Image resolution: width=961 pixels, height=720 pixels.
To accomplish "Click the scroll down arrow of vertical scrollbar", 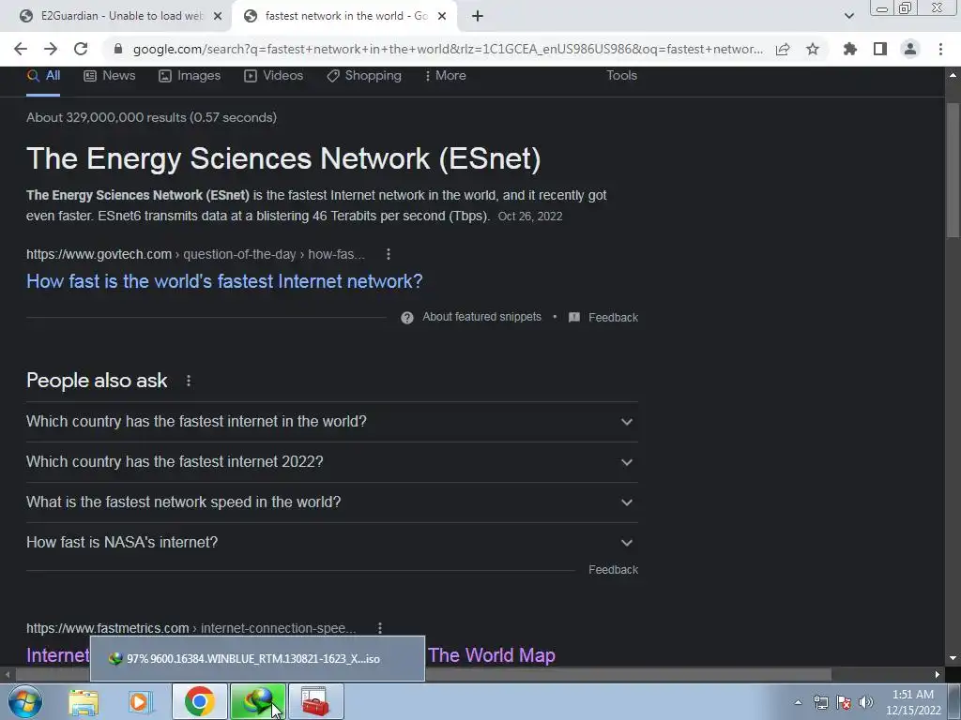I will tap(953, 658).
